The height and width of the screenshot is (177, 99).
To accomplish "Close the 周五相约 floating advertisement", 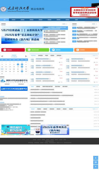I will click(29, 125).
